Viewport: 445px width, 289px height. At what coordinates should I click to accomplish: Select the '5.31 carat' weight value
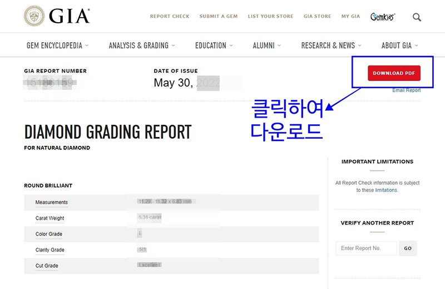point(150,217)
